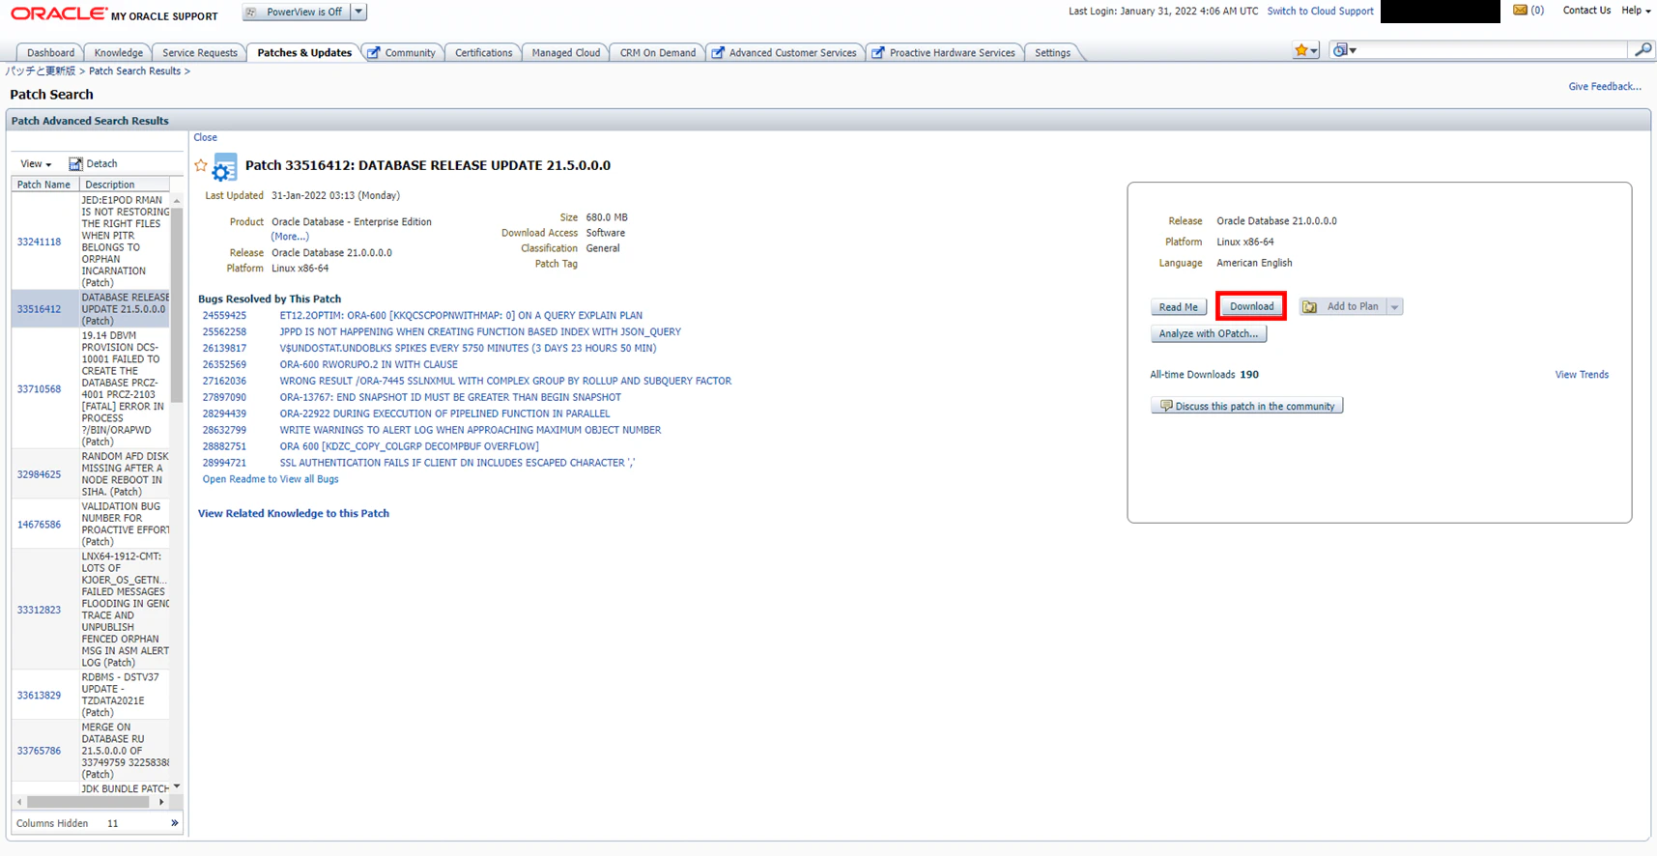Screen dimensions: 1657x856
Task: Select patch 14676586 in results list
Action: click(x=39, y=525)
